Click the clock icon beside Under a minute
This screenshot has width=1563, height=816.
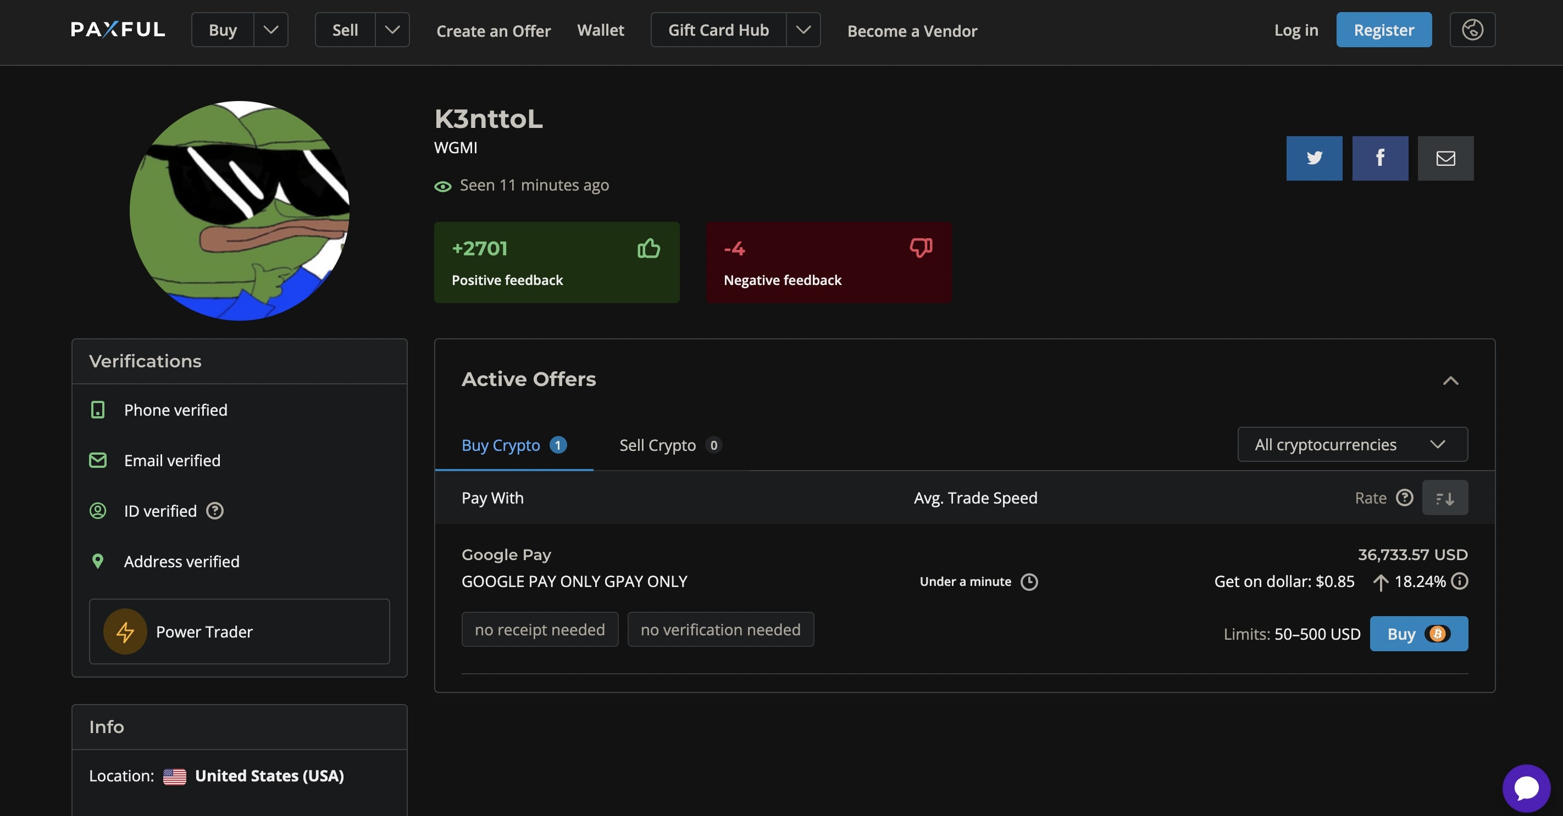pyautogui.click(x=1029, y=582)
